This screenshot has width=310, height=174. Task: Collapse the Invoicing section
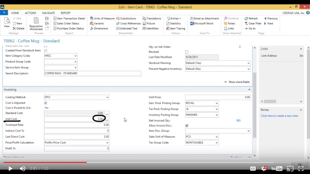tap(249, 90)
